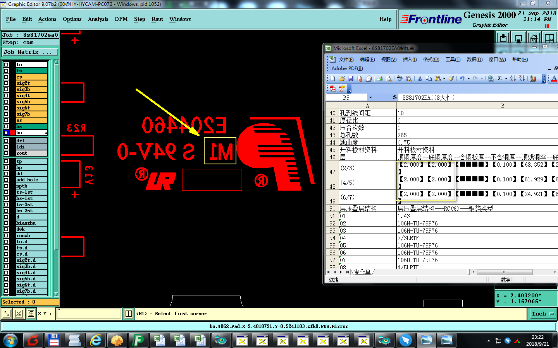
Task: Click the Undo icon in Excel
Action: (x=462, y=78)
